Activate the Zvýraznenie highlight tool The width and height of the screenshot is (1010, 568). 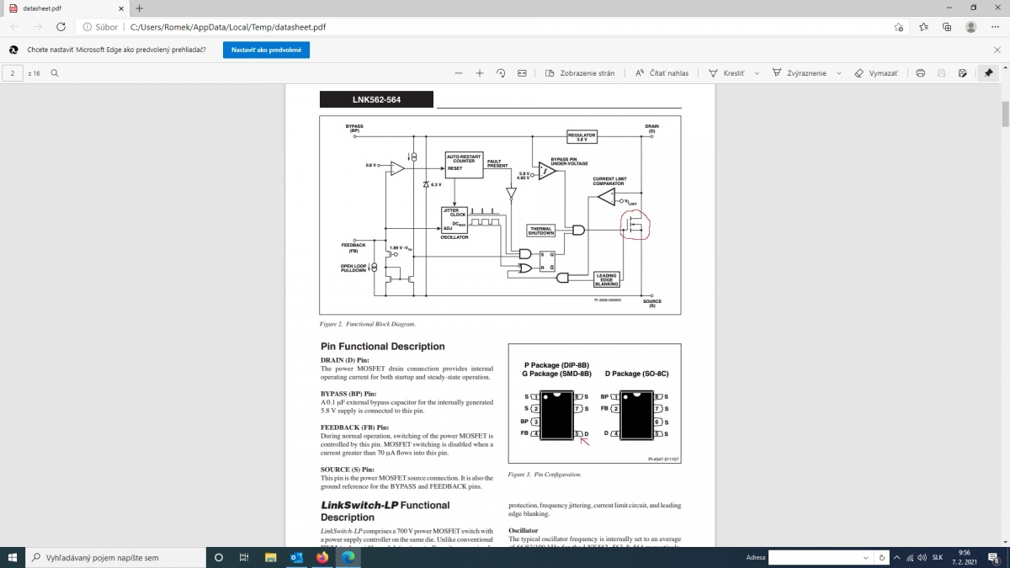[x=800, y=73]
